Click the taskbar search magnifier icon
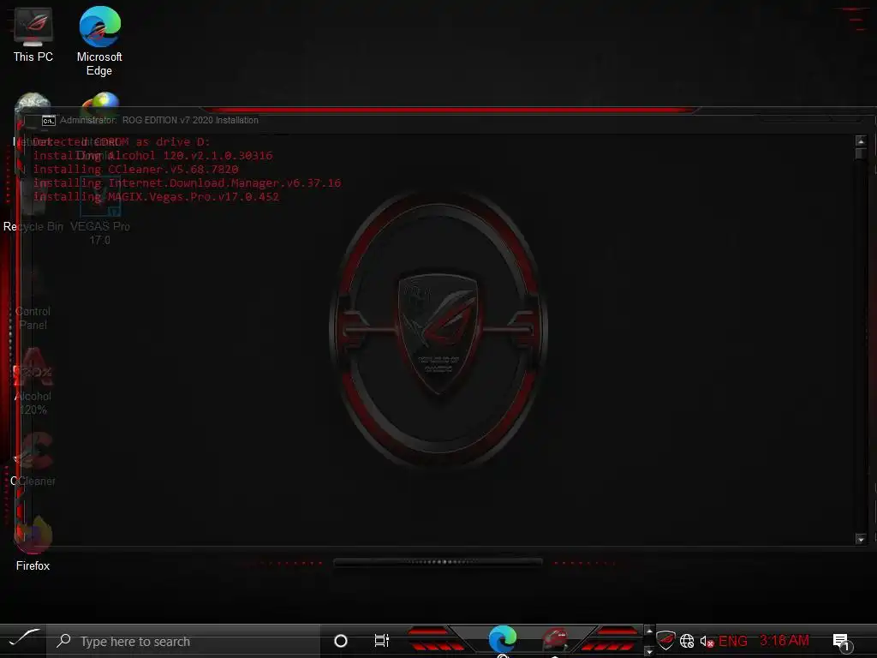This screenshot has height=658, width=877. coord(63,641)
